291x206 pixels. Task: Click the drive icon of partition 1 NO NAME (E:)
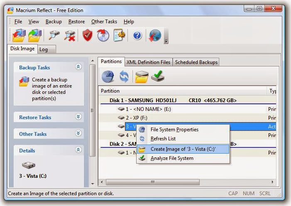[121, 109]
